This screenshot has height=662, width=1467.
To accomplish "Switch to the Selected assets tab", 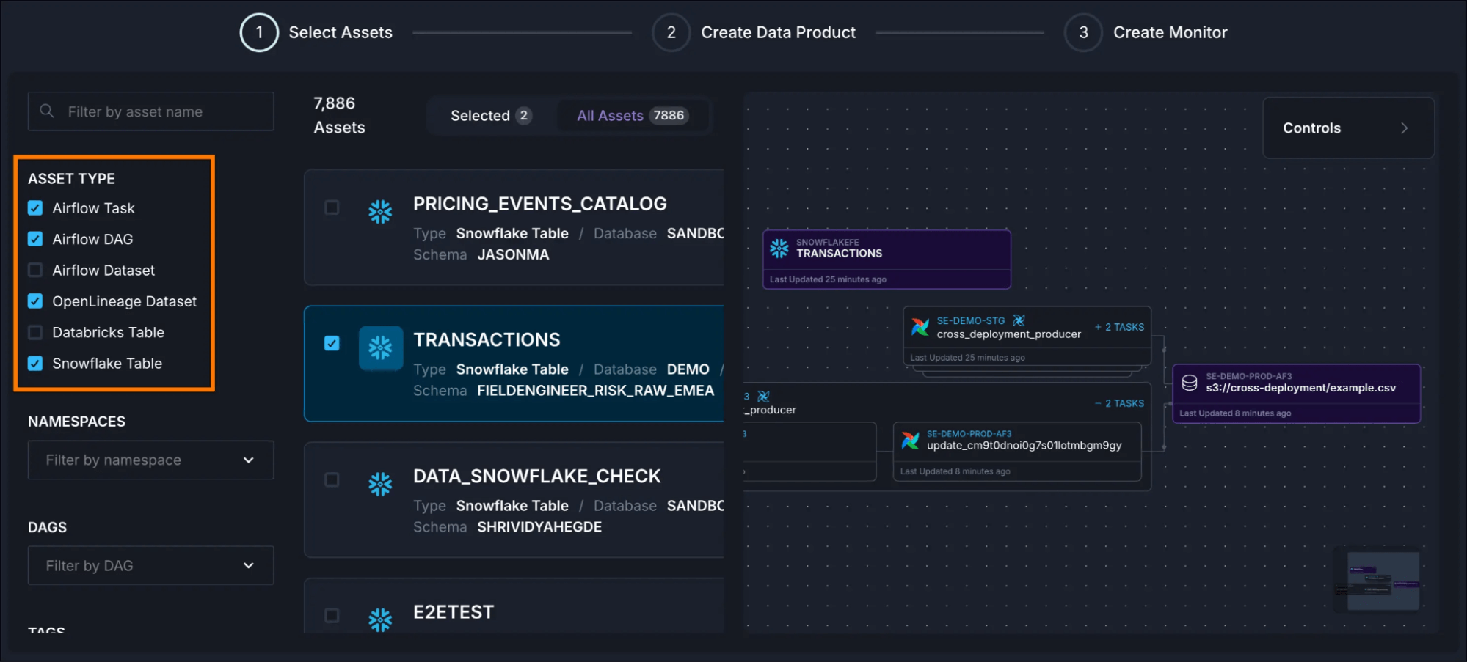I will pos(489,116).
